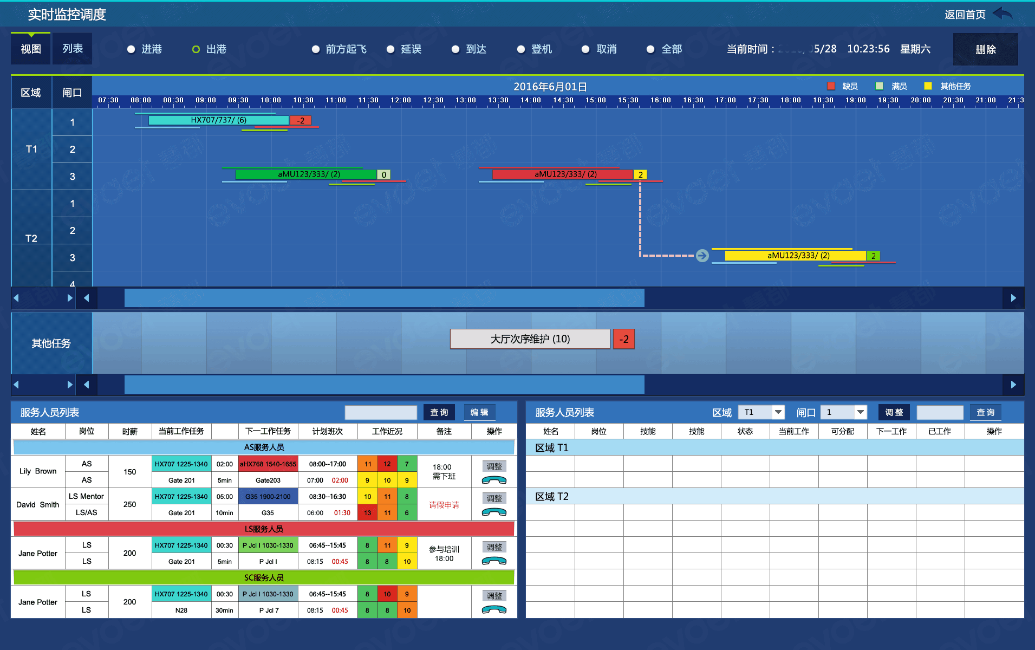Click the red 缺员 legend swatch
The width and height of the screenshot is (1035, 650).
(831, 86)
